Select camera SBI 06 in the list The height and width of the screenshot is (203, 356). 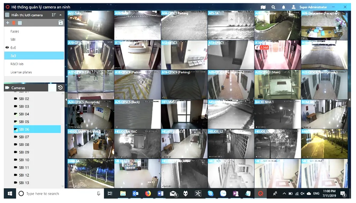37,129
